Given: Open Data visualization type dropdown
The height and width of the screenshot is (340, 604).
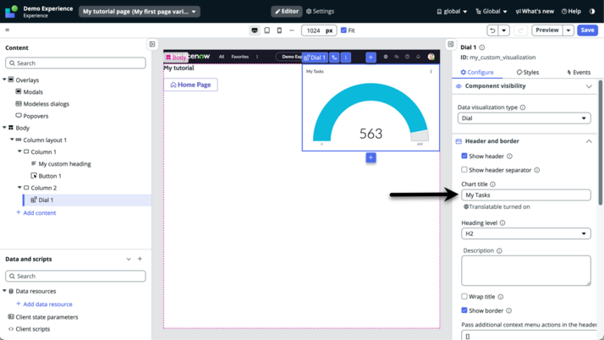Looking at the screenshot, I should [524, 118].
